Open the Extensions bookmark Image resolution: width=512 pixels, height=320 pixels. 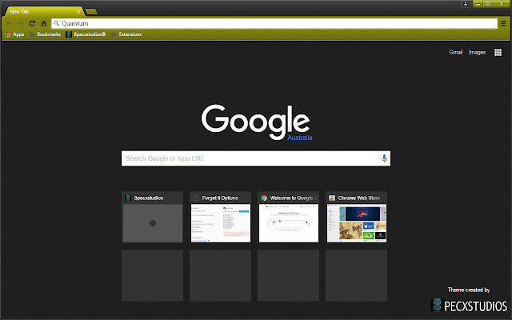tap(126, 34)
